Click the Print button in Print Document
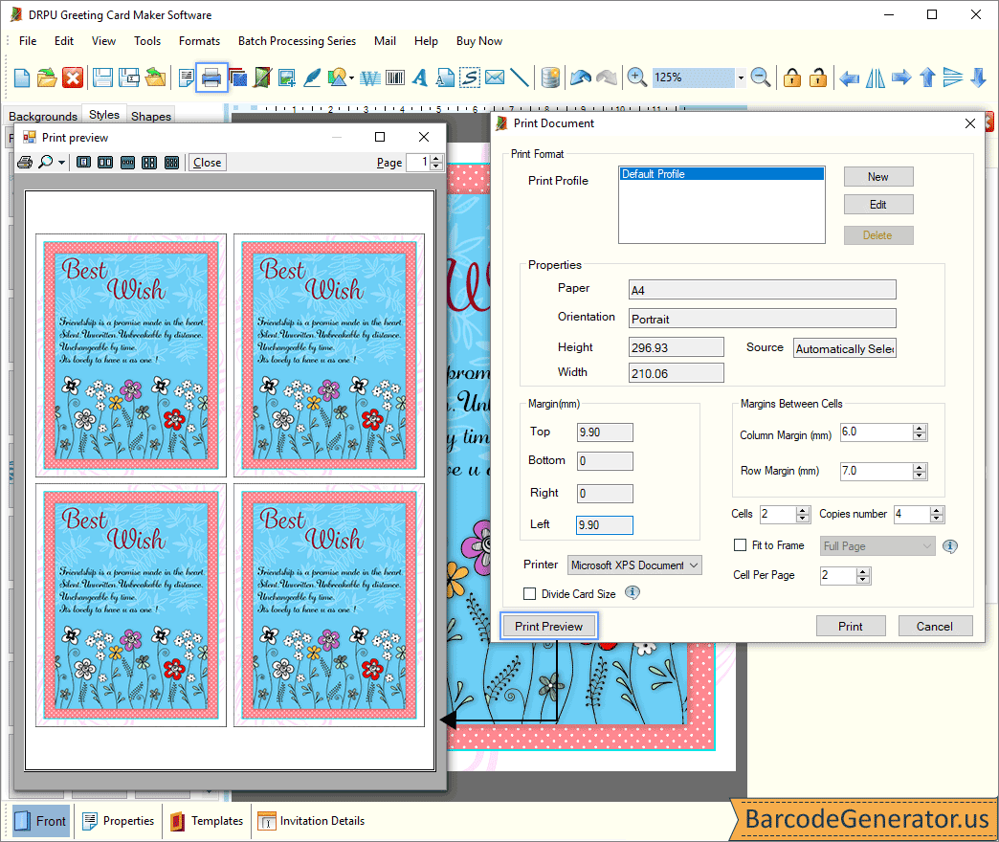 click(x=851, y=626)
